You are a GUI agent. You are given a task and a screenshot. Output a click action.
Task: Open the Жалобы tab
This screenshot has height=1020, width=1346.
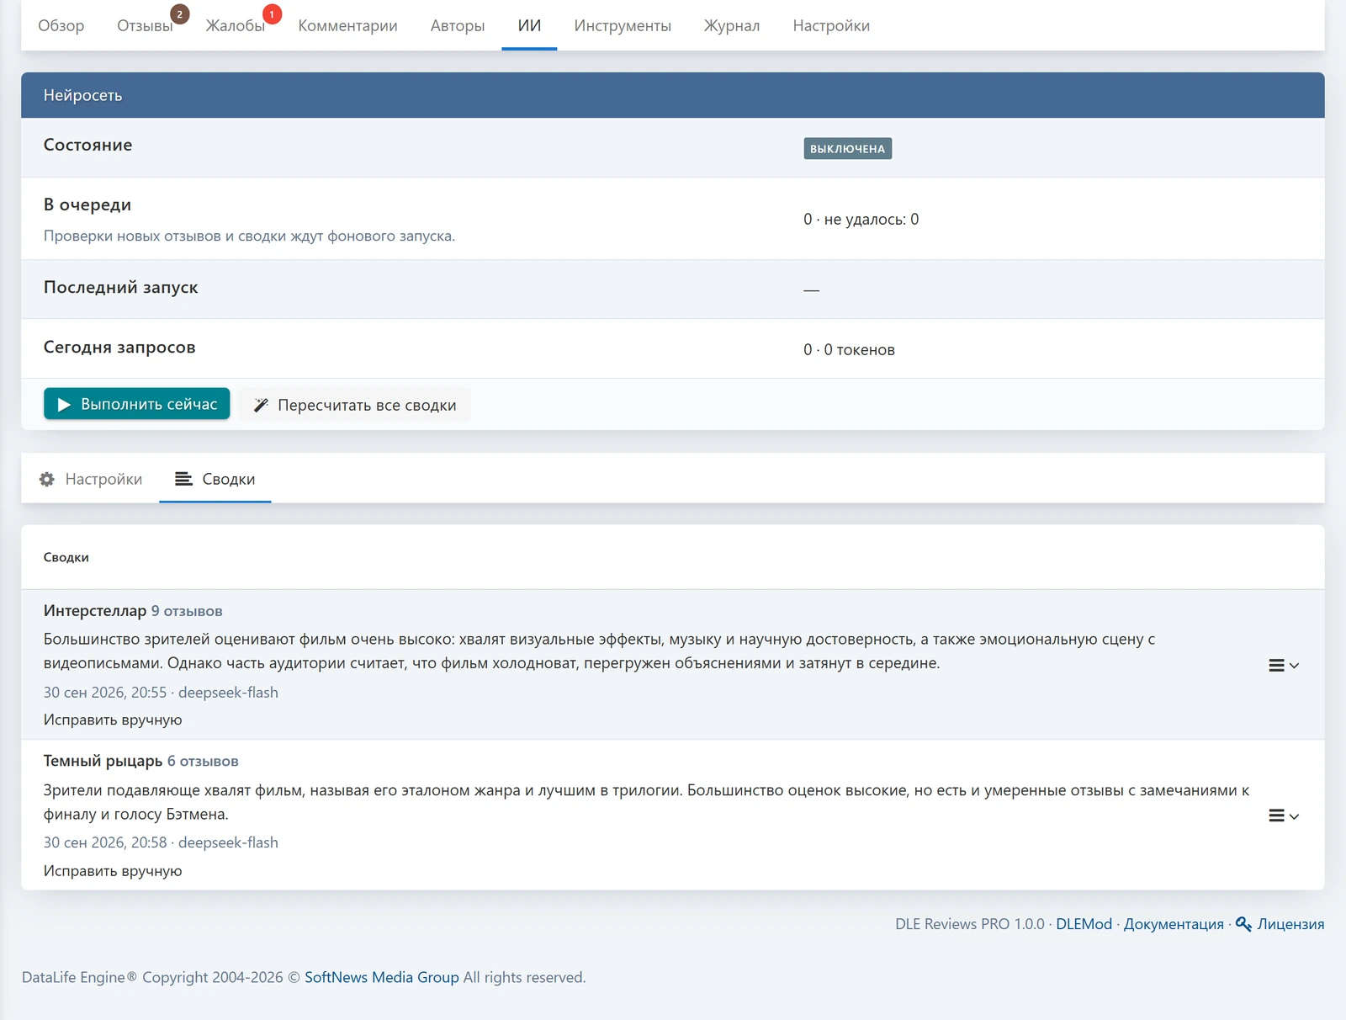coord(235,25)
